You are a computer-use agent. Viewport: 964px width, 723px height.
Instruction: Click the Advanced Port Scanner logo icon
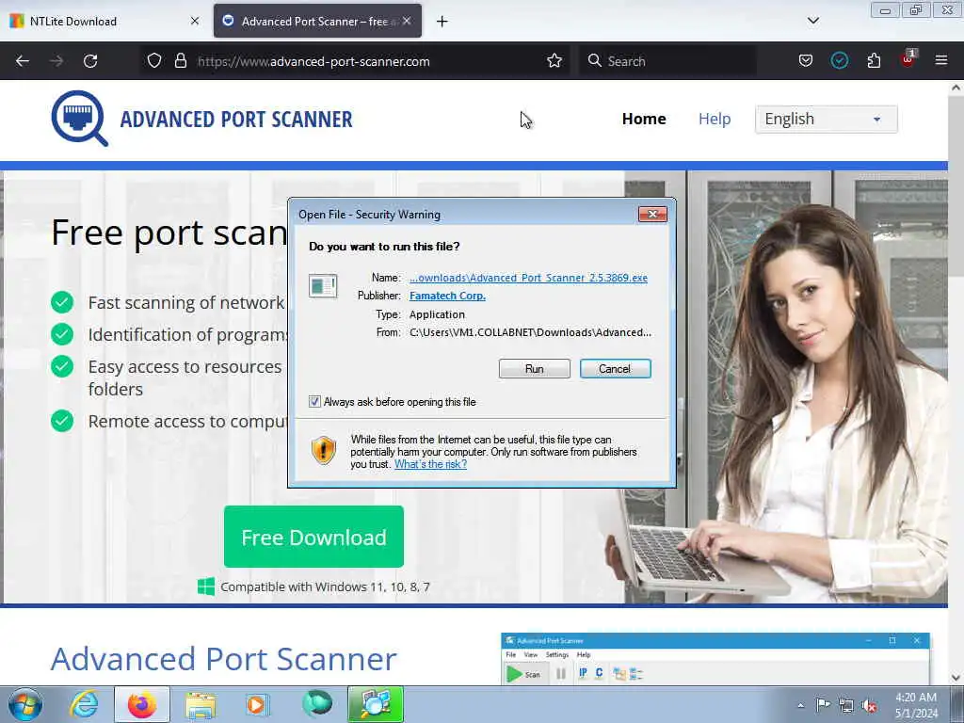point(79,119)
